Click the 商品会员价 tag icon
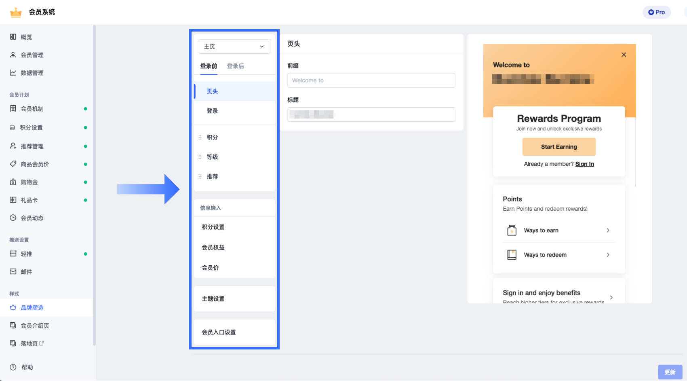 pyautogui.click(x=13, y=164)
